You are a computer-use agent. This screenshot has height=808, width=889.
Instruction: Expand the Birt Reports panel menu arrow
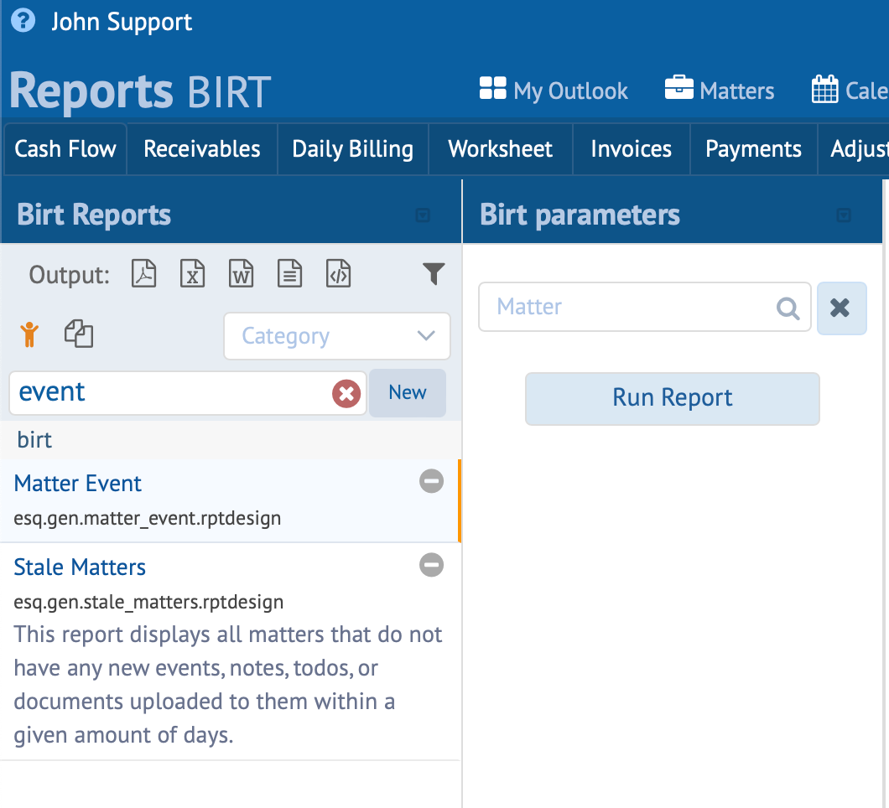[424, 215]
